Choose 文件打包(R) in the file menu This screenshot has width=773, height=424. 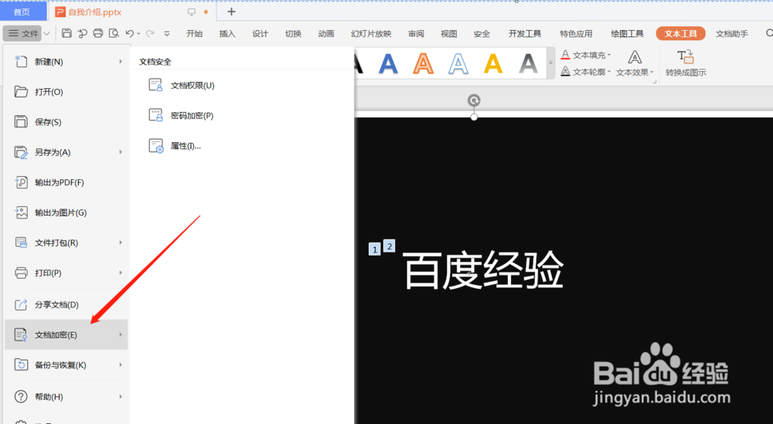point(66,243)
